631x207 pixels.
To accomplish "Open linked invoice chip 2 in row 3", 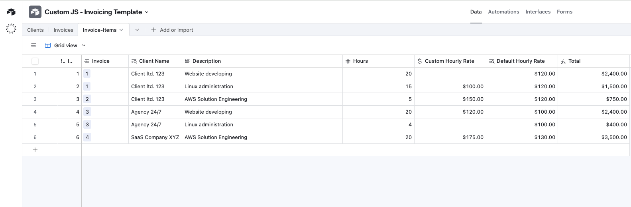I will pyautogui.click(x=87, y=99).
